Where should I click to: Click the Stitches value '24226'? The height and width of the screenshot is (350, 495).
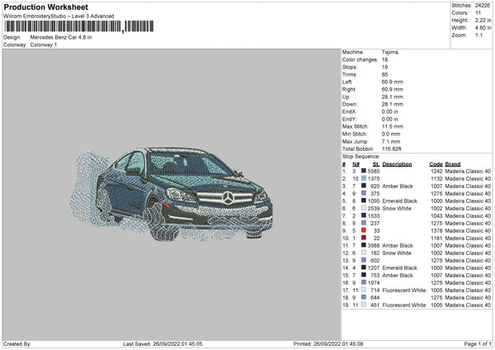tap(483, 6)
